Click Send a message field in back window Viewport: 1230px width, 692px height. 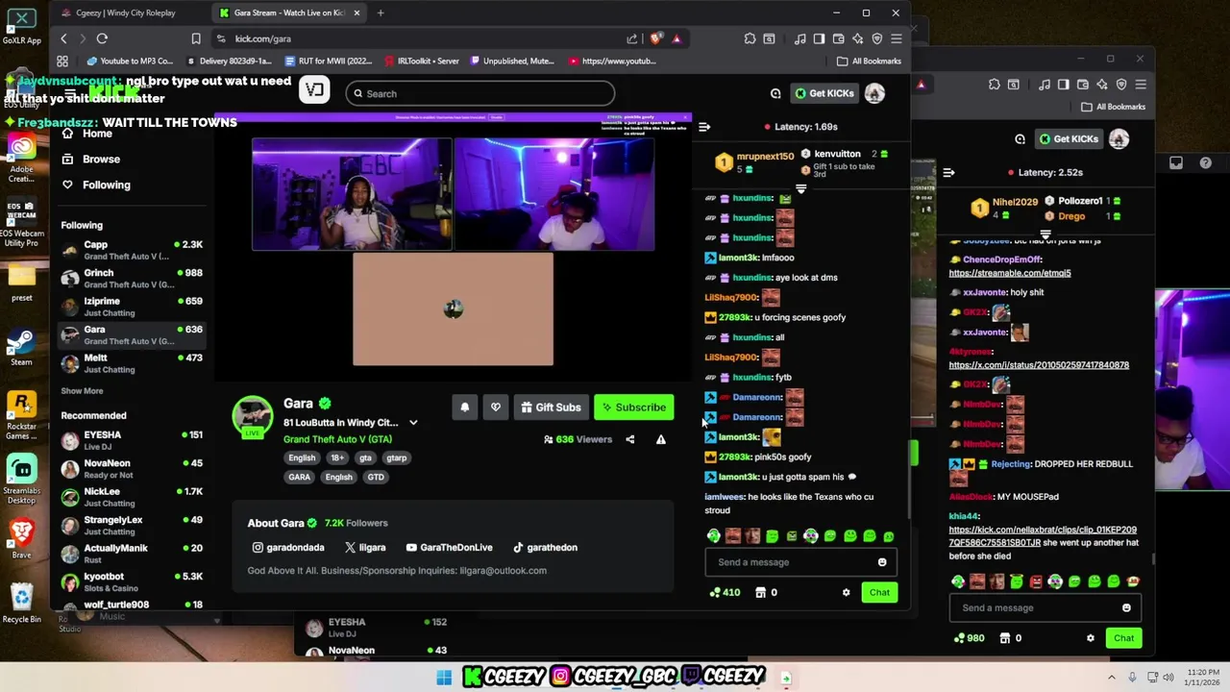pyautogui.click(x=1035, y=607)
